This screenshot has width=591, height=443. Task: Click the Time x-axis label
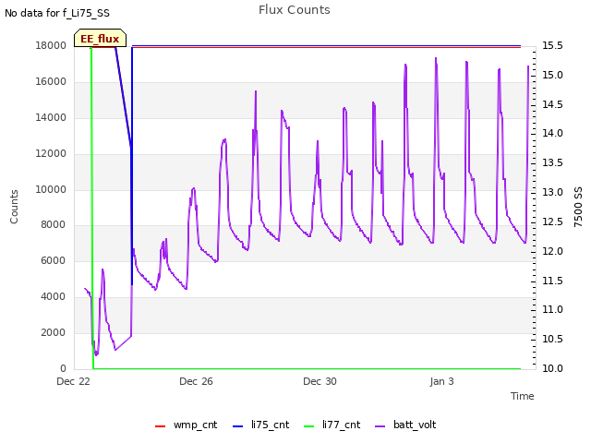point(523,396)
